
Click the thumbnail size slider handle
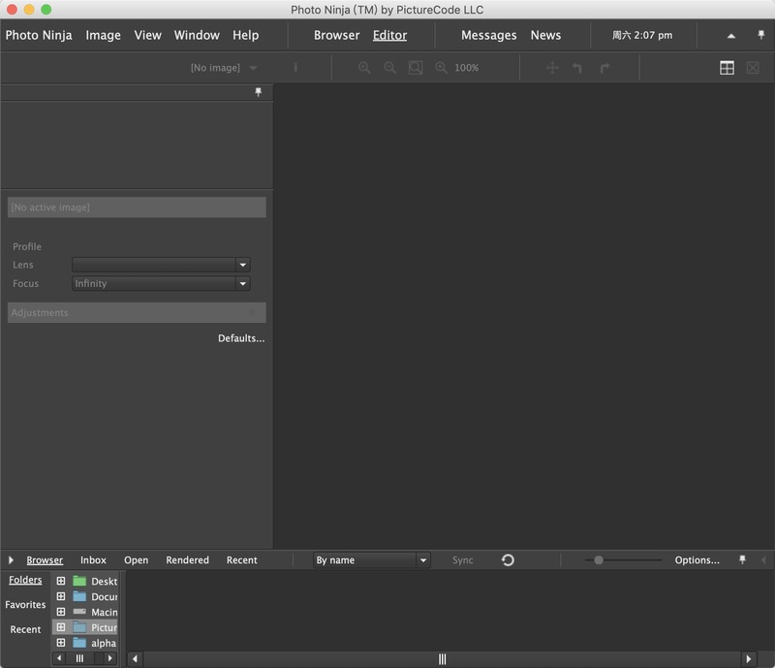[x=599, y=560]
